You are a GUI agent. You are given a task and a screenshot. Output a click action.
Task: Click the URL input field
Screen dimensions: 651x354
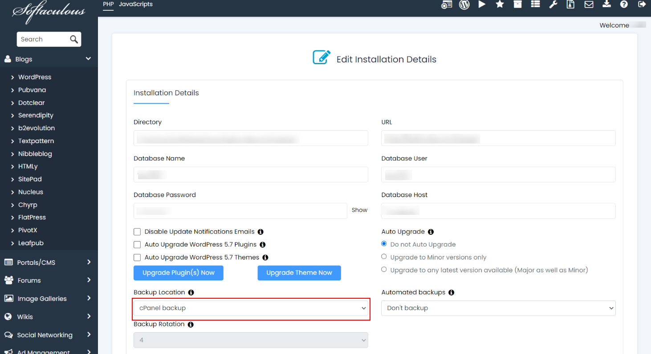point(498,138)
